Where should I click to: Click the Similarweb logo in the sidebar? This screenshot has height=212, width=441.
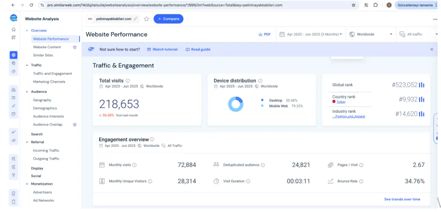pos(14,18)
